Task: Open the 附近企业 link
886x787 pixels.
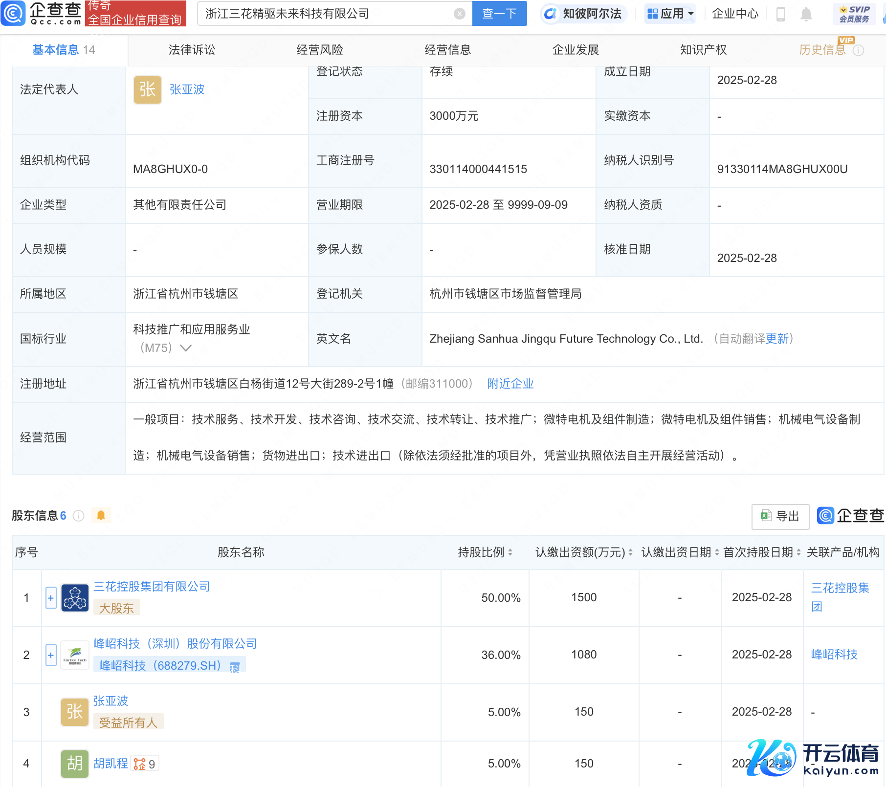Action: coord(510,384)
